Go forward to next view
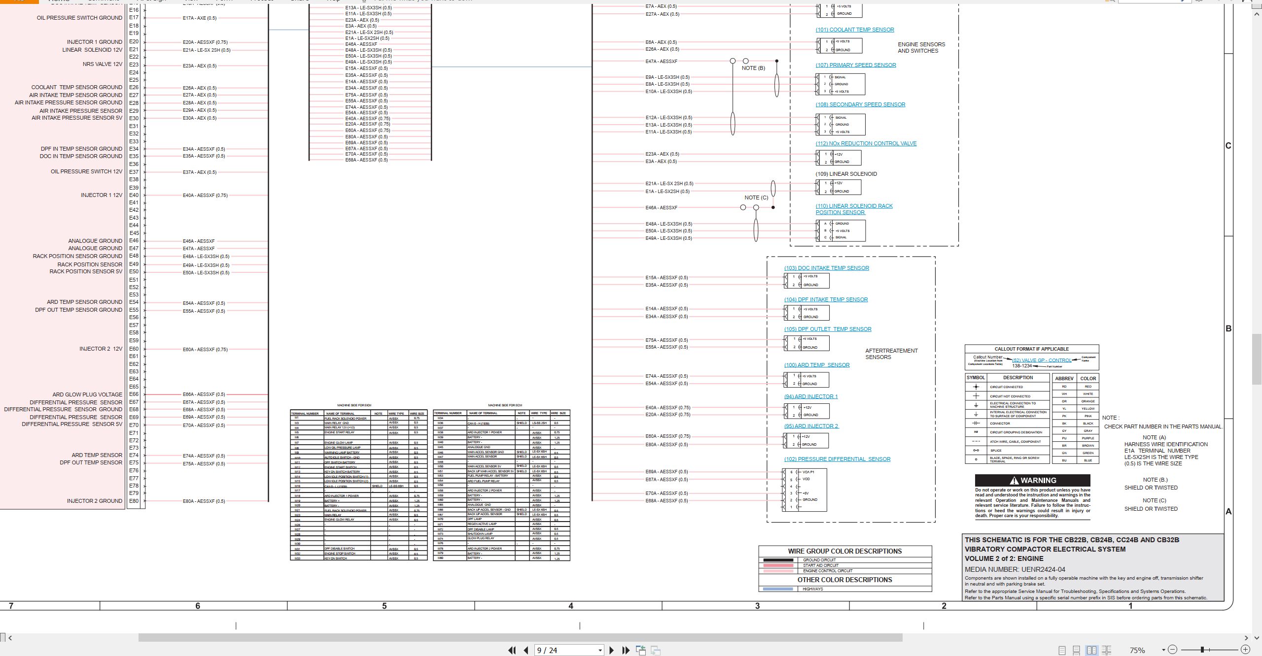The image size is (1262, 656). coord(656,650)
